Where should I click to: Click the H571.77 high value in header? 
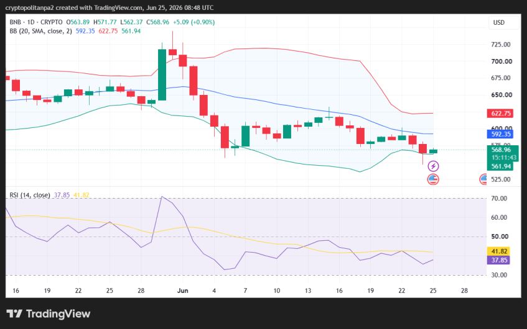point(105,22)
